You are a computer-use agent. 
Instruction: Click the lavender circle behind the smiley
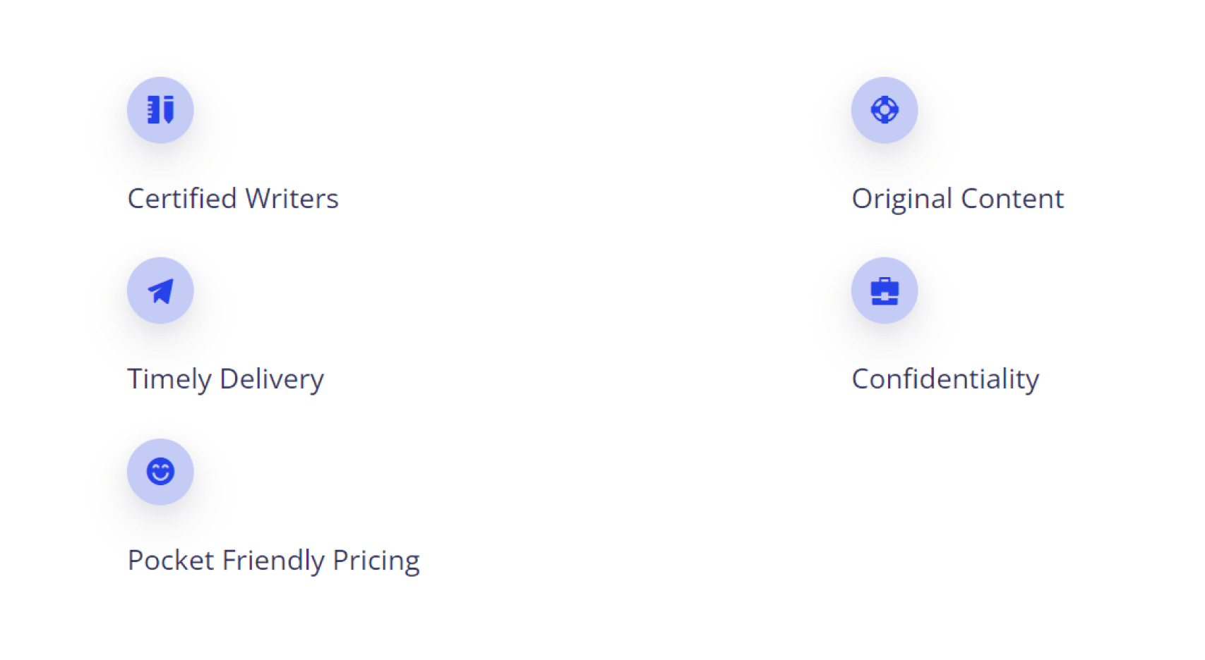pos(160,472)
